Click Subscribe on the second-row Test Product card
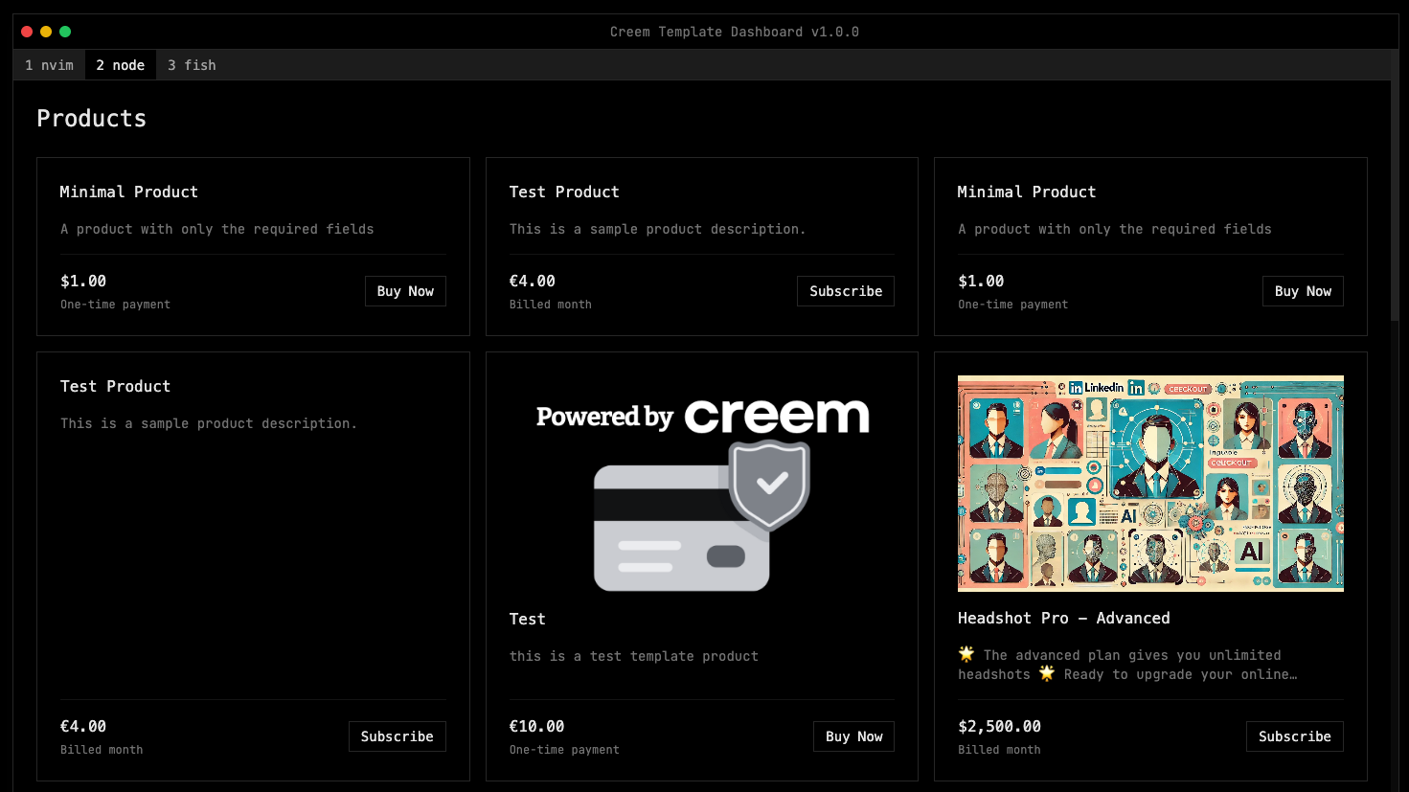 pos(398,736)
